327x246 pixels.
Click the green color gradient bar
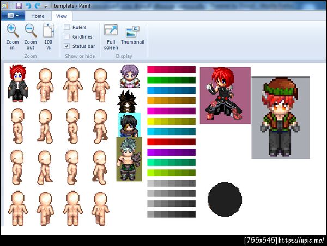[172, 80]
